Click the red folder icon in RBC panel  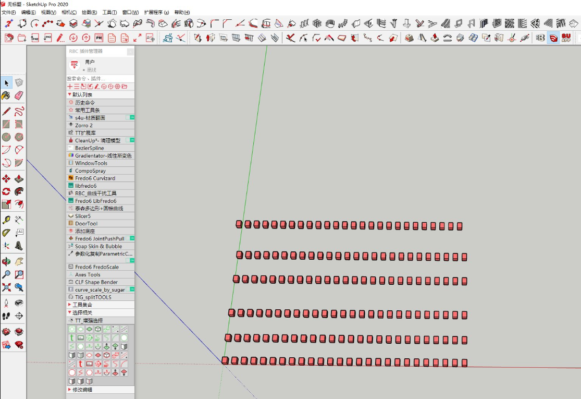click(x=125, y=87)
